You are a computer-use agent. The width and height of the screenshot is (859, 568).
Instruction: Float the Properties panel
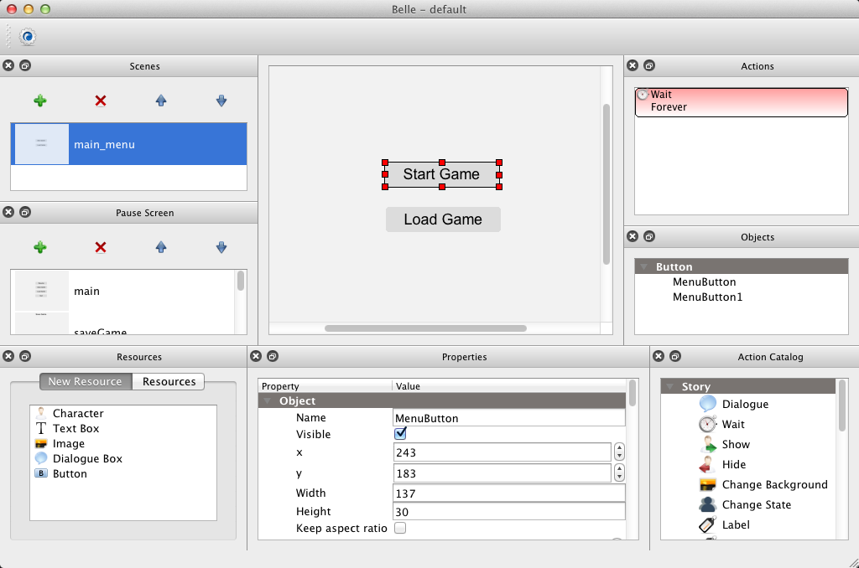(x=273, y=356)
